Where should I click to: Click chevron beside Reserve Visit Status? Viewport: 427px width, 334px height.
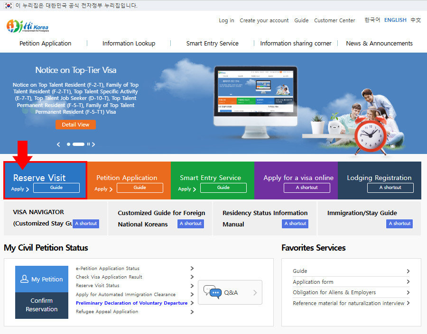[x=192, y=286]
